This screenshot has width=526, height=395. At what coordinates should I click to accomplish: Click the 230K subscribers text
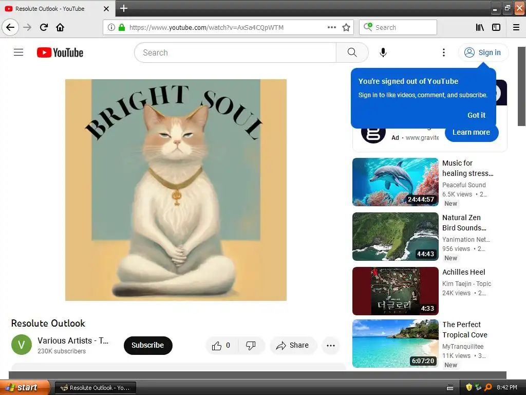[62, 351]
